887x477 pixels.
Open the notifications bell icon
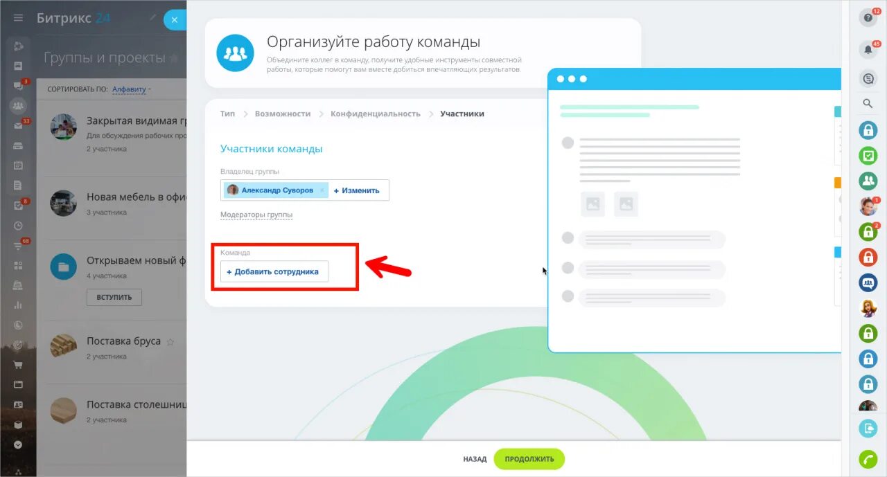pos(868,50)
